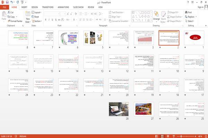Switch to the DESIGN tab
The image size is (208, 138).
click(x=34, y=7)
